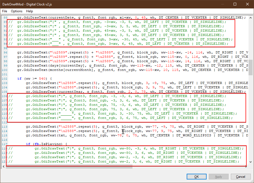Click the horizontal scrollbar right arrow
This screenshot has height=183, width=254.
tap(246, 167)
